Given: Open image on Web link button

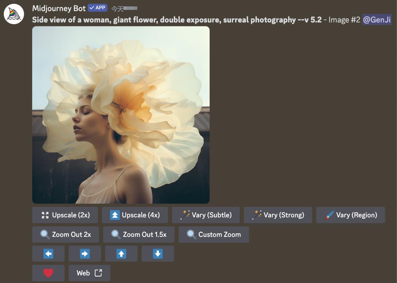Looking at the screenshot, I should point(89,273).
